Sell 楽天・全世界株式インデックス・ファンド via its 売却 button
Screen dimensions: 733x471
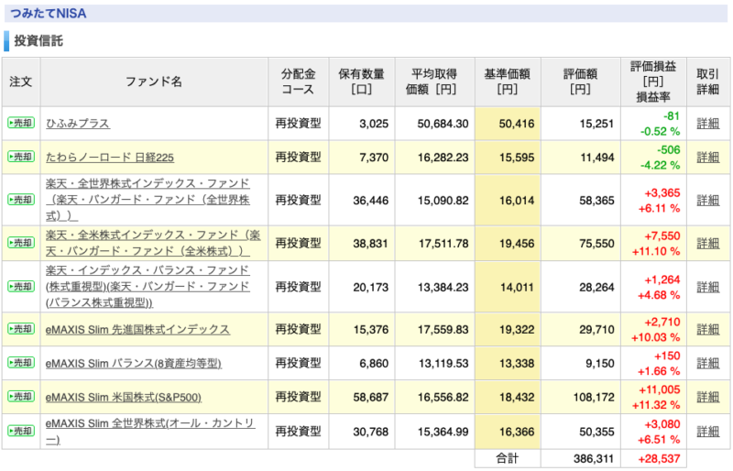21,200
